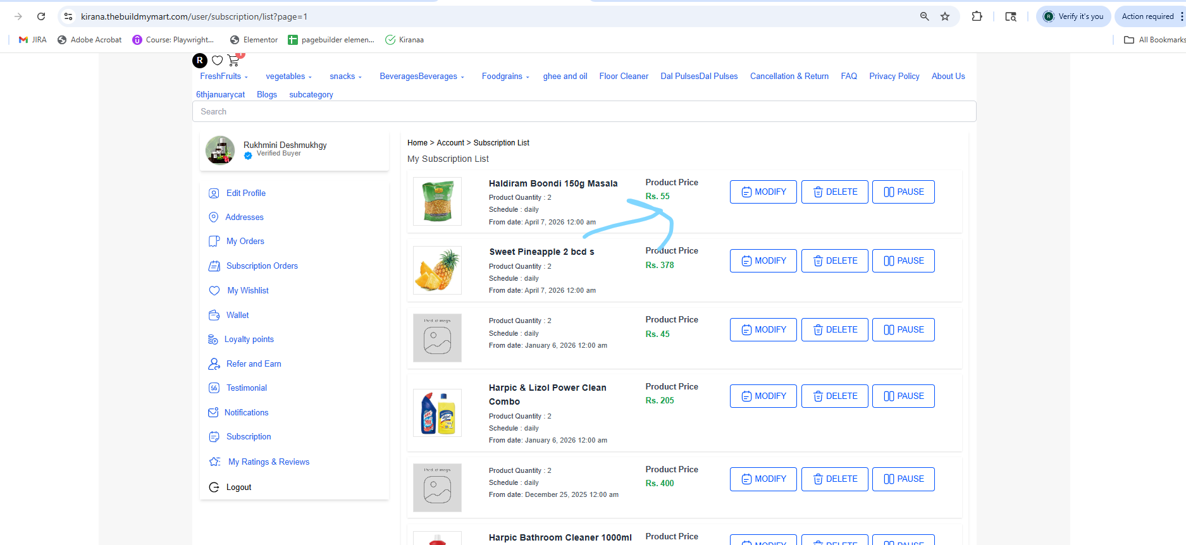Open the browser extensions puzzle icon
The width and height of the screenshot is (1186, 545).
[x=977, y=16]
